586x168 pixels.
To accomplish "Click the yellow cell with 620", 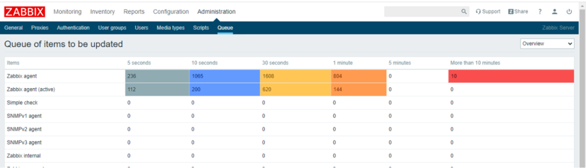I will click(295, 89).
